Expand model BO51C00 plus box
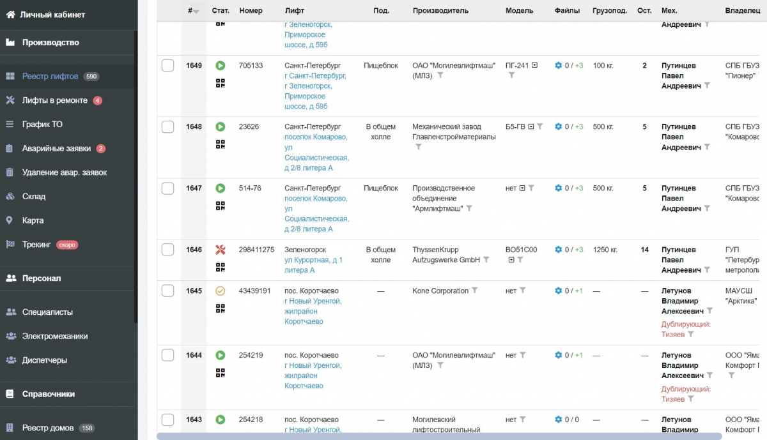767x440 pixels. (511, 260)
